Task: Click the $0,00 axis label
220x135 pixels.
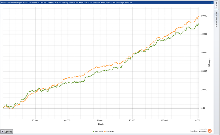Action: pos(203,108)
